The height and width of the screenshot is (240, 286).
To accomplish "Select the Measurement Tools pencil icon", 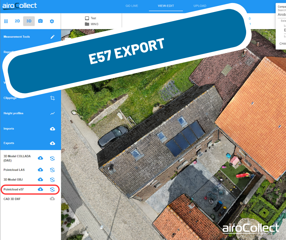I will [52, 37].
